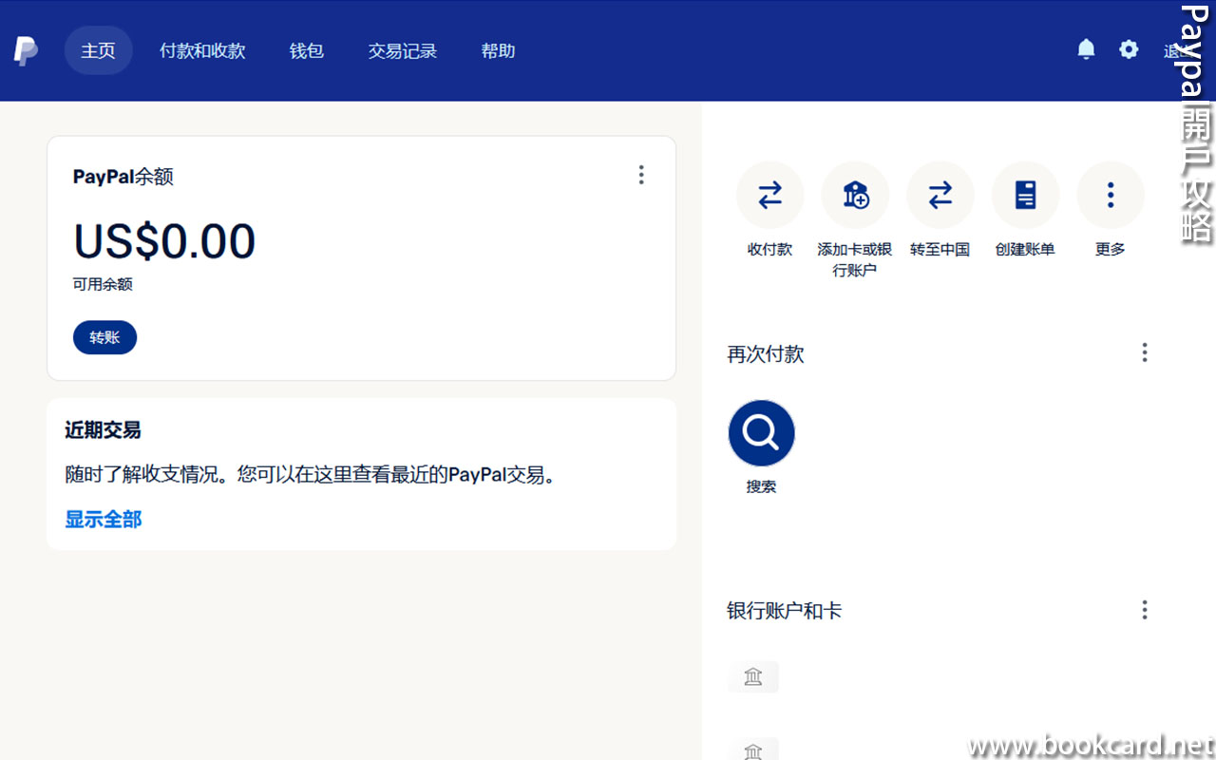Select the first bank account icon
This screenshot has height=760, width=1216.
pyautogui.click(x=753, y=676)
